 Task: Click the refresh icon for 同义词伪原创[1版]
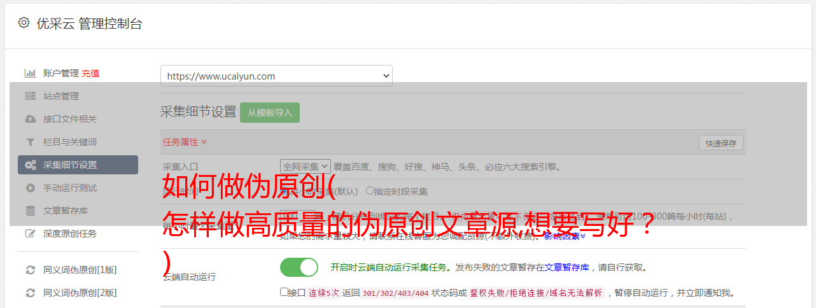pos(30,270)
